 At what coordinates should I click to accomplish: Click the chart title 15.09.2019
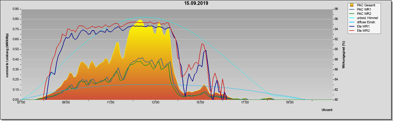point(197,3)
